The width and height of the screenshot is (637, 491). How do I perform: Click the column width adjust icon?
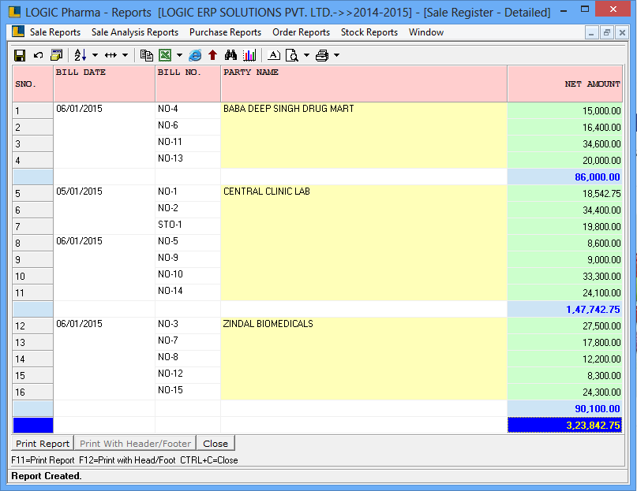111,55
